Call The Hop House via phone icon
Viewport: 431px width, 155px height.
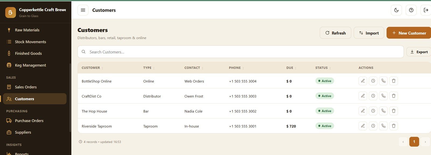click(383, 111)
